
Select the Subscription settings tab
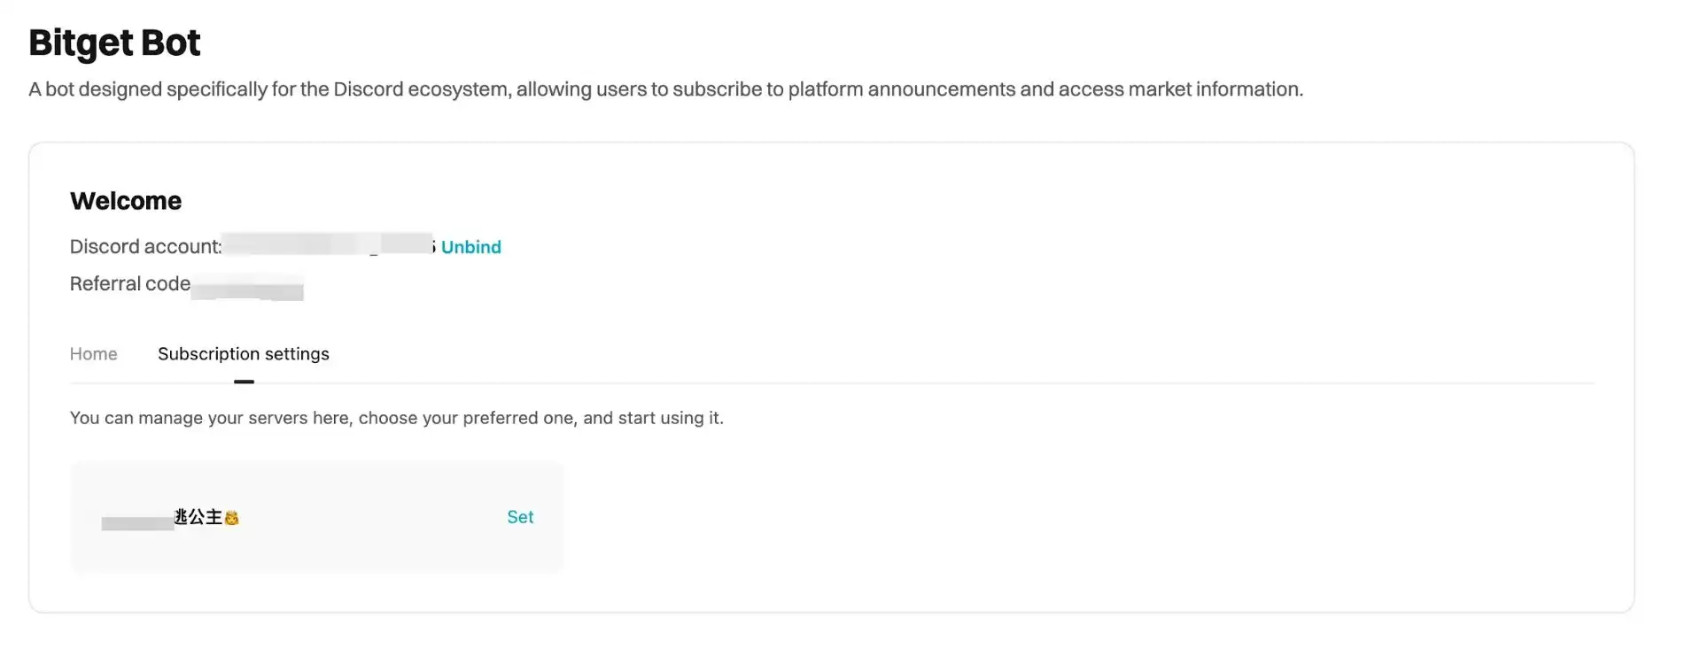(243, 354)
